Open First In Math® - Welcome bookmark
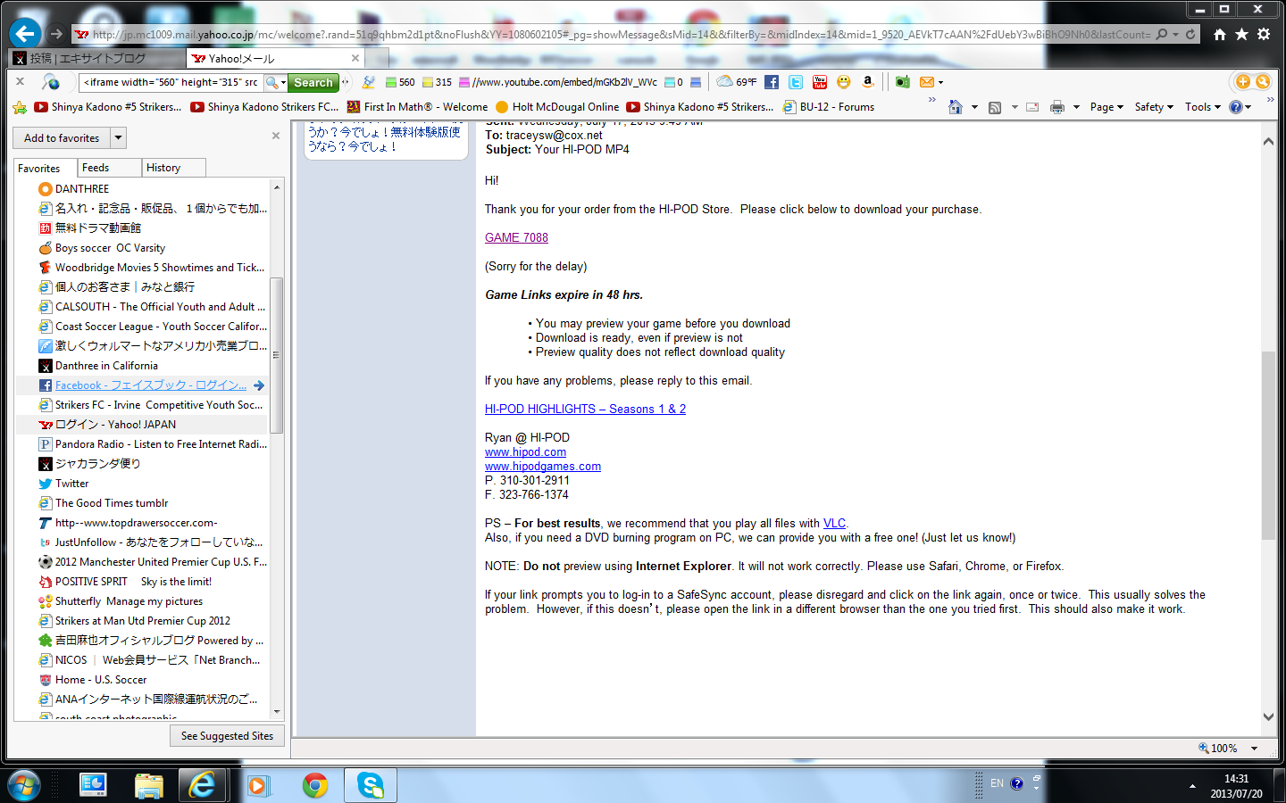 417,107
